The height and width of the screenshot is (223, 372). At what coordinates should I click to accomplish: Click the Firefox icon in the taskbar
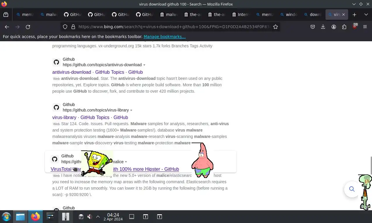click(x=35, y=217)
